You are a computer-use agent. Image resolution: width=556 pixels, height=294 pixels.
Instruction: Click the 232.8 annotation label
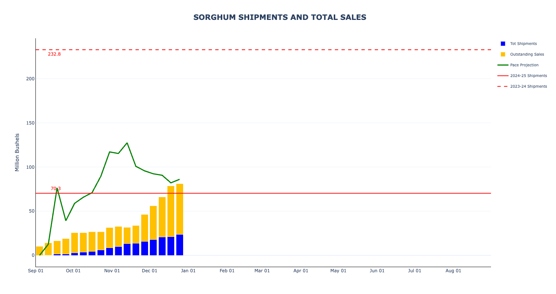(x=54, y=54)
